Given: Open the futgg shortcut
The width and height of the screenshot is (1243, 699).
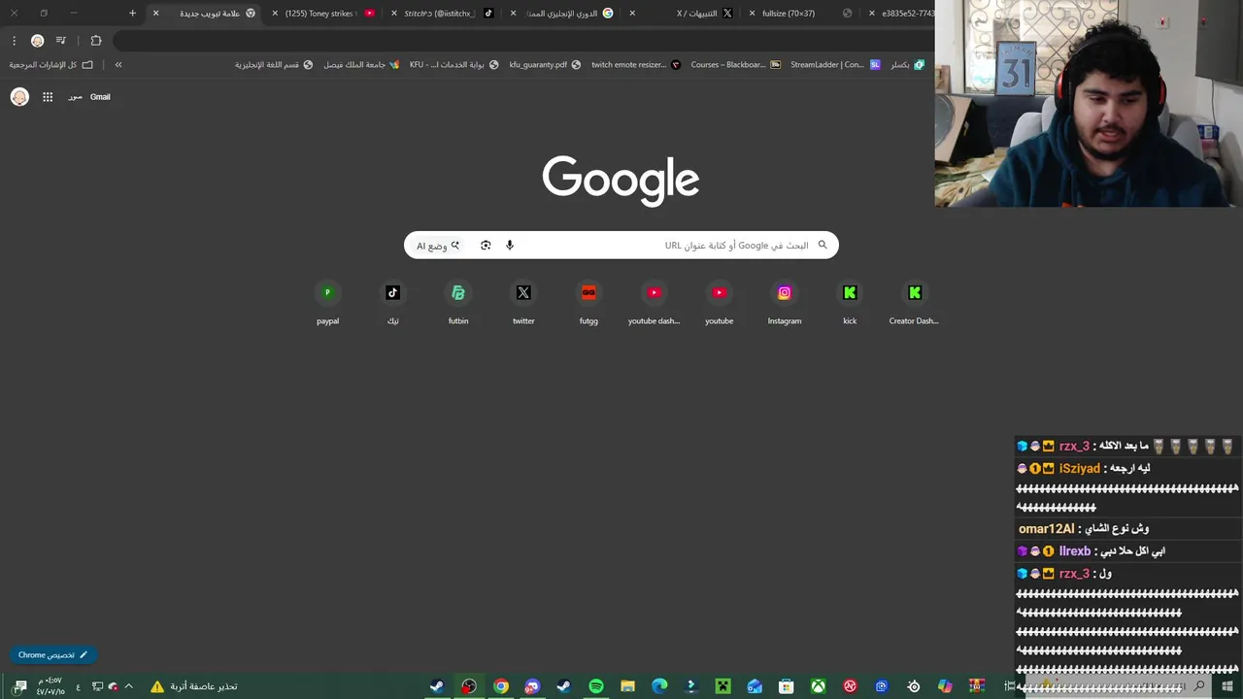Looking at the screenshot, I should (x=588, y=303).
